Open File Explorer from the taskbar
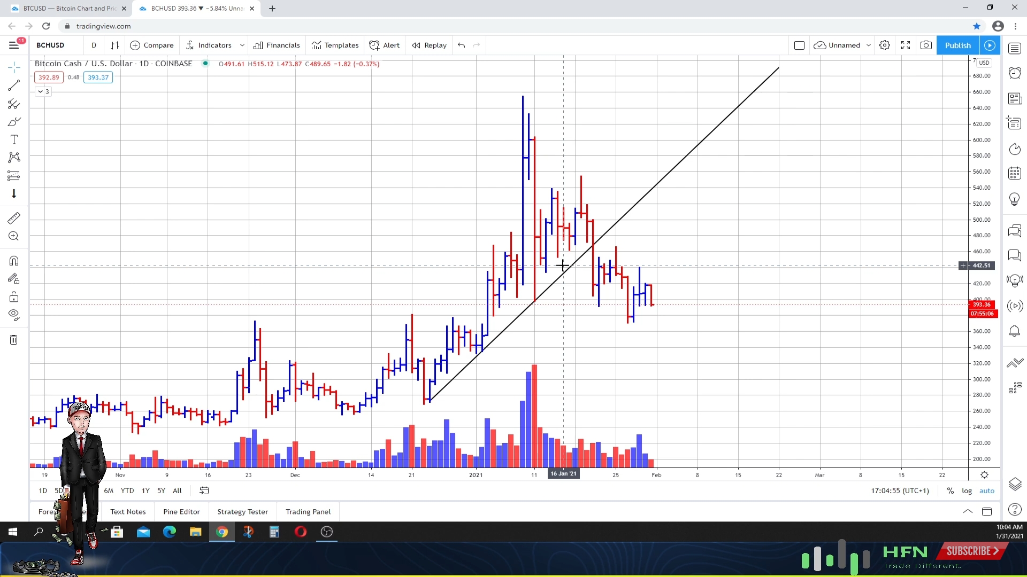The image size is (1027, 577). (195, 532)
